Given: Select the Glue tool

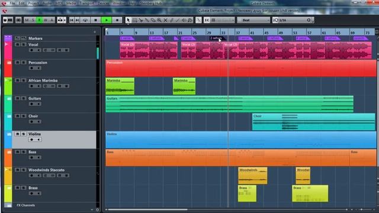Looking at the screenshot, I should click(147, 20).
